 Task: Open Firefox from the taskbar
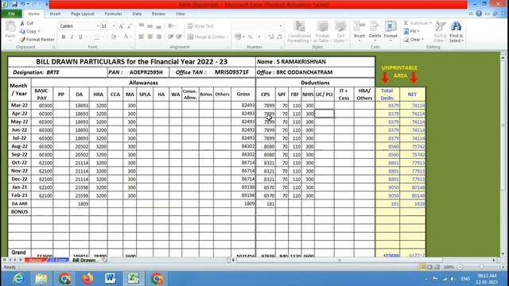[87, 279]
